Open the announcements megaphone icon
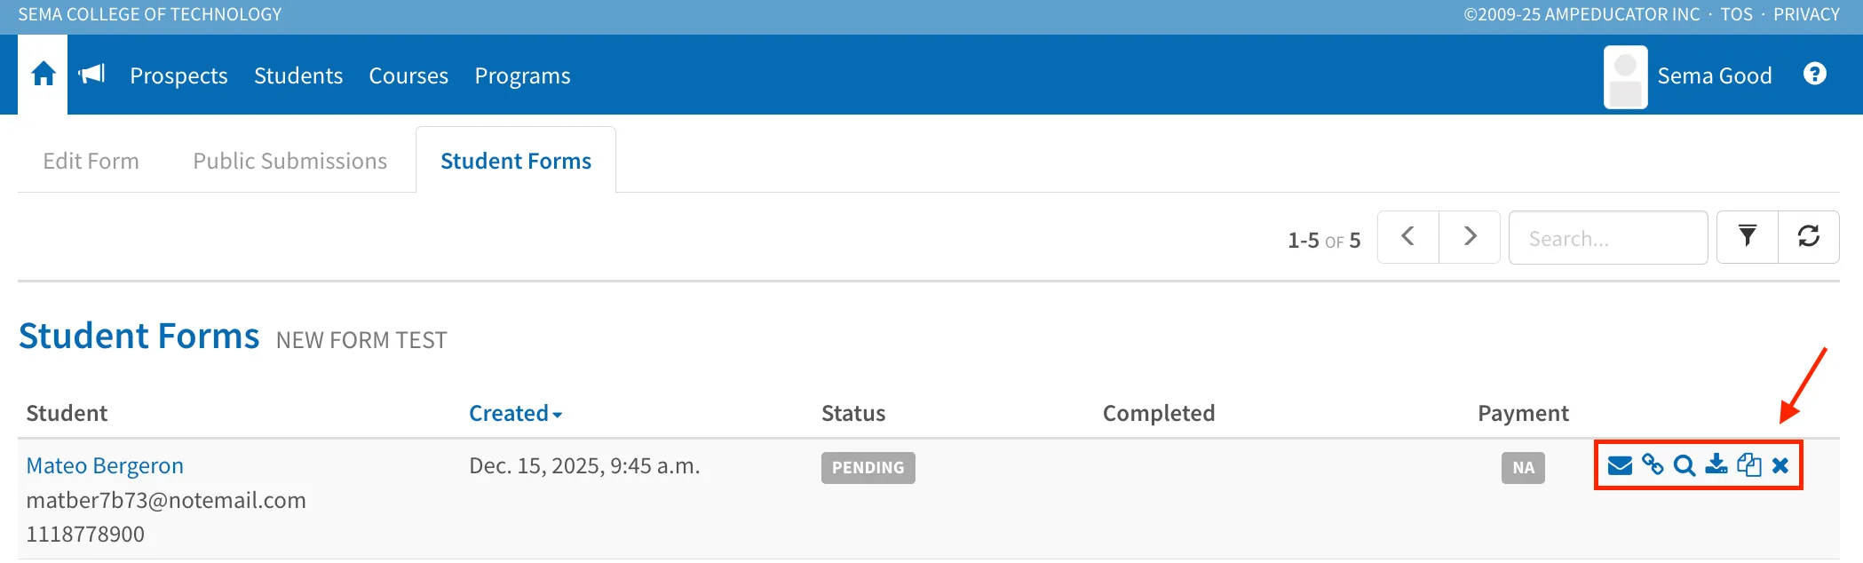Screen dimensions: 1863x563 [92, 74]
